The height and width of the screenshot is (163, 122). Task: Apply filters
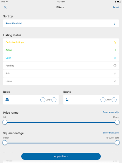pyautogui.click(x=61, y=156)
